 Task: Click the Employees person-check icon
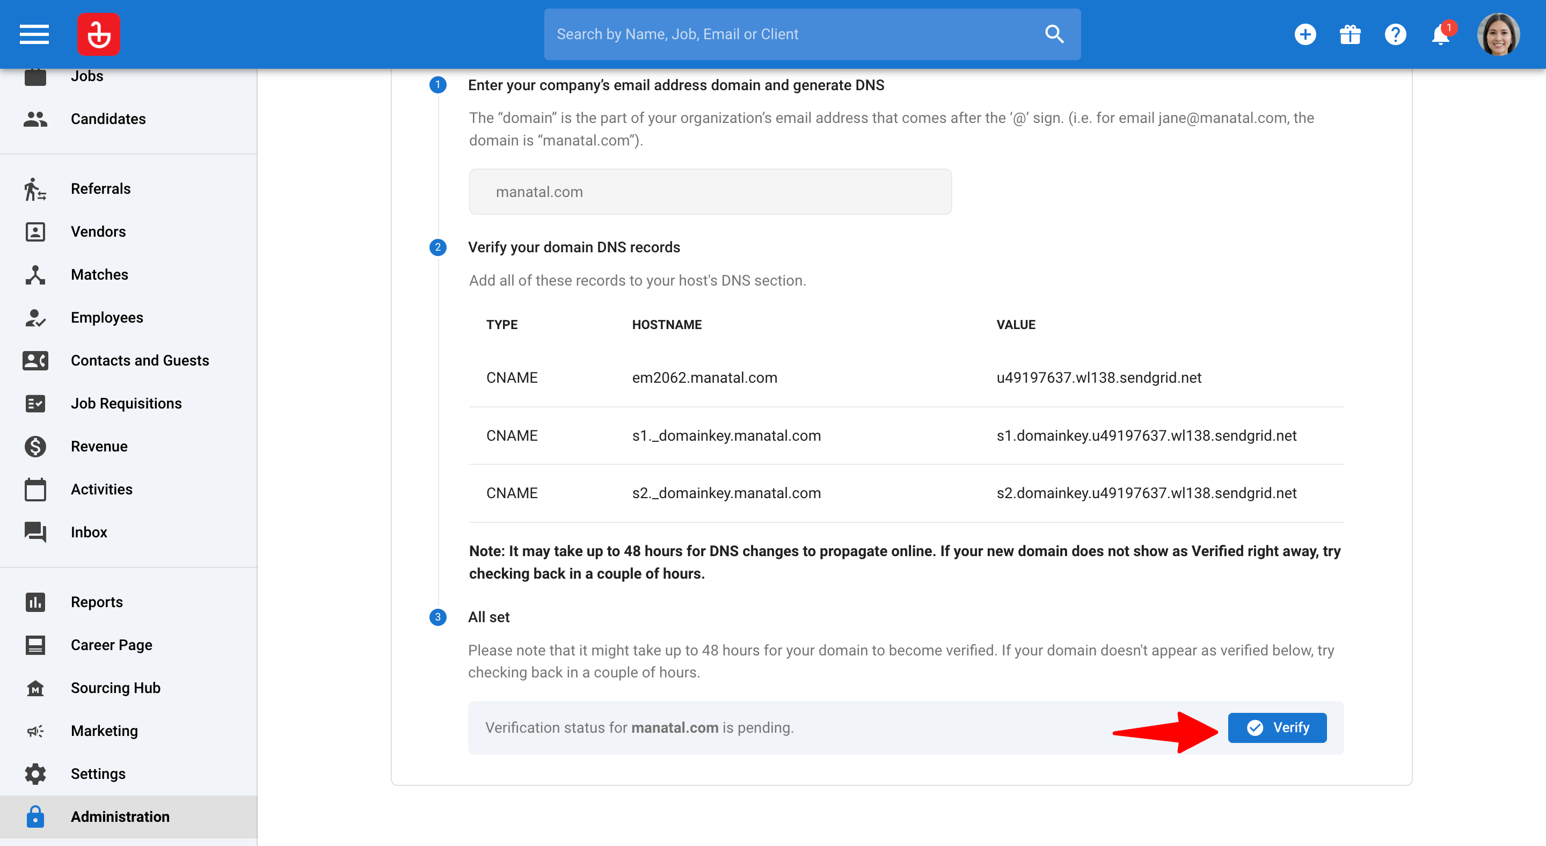[x=35, y=317]
